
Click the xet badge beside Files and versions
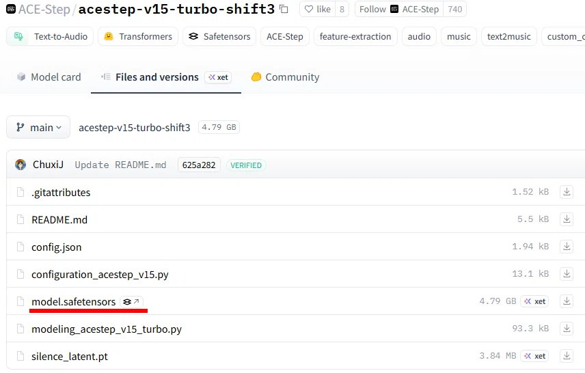[218, 77]
